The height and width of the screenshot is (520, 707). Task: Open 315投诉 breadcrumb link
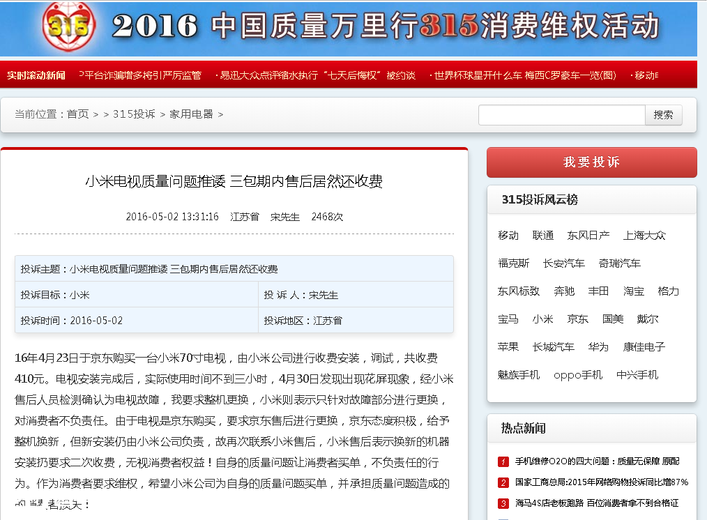click(x=134, y=114)
